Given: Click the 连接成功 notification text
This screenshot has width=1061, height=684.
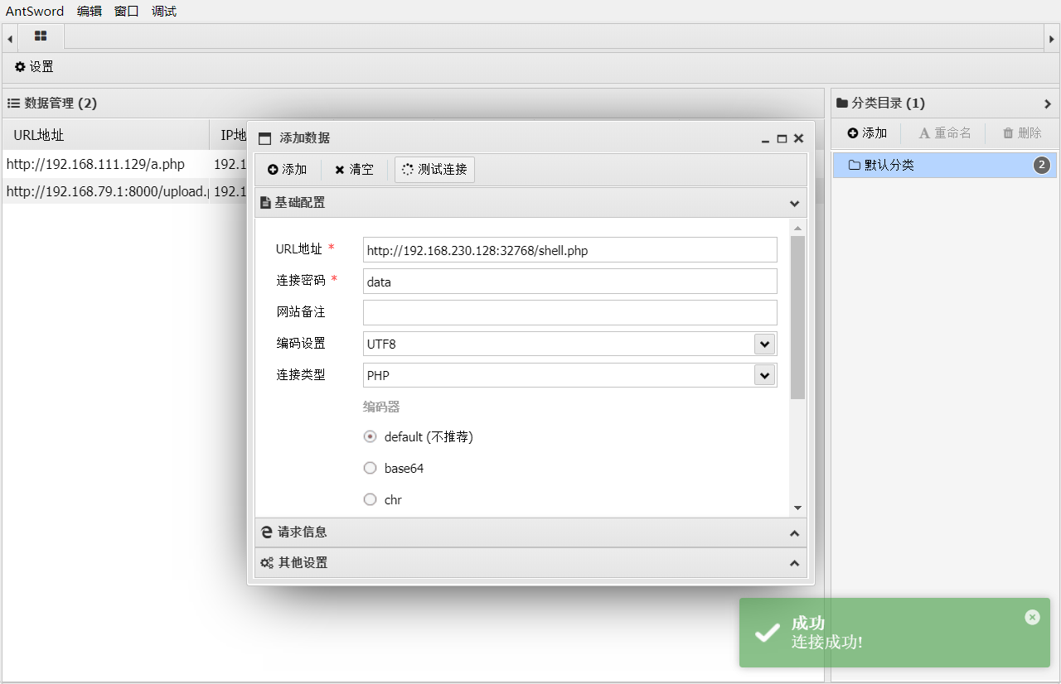Looking at the screenshot, I should 827,642.
